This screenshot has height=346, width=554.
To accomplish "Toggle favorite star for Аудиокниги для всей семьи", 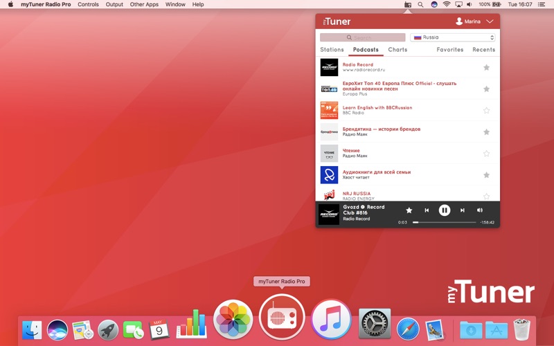I will click(486, 175).
